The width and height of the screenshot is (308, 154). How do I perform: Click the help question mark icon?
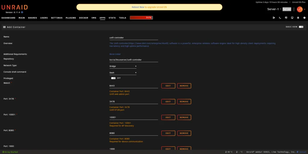pyautogui.click(x=304, y=18)
